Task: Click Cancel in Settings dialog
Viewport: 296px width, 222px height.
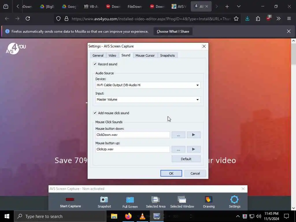Action: 195,173
